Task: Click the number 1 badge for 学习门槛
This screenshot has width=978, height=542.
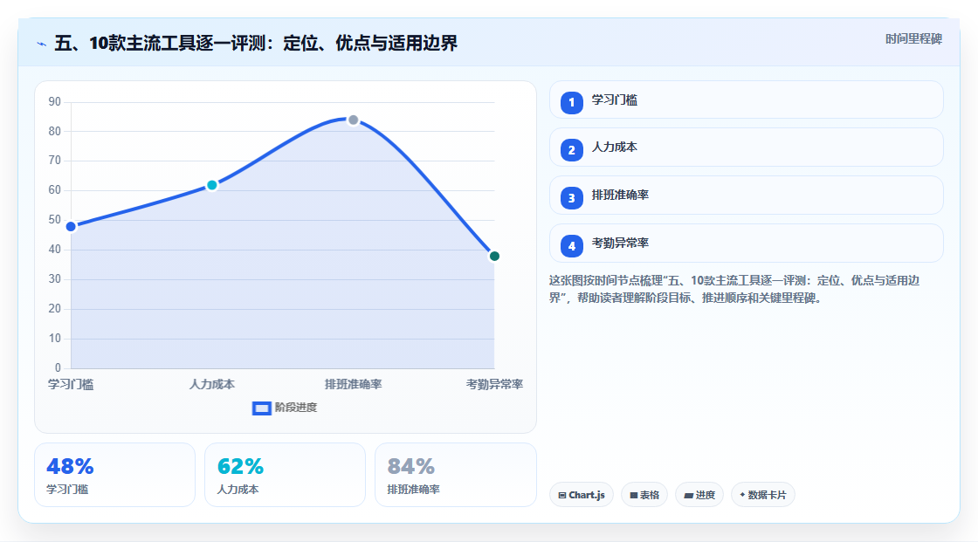Action: (x=571, y=102)
